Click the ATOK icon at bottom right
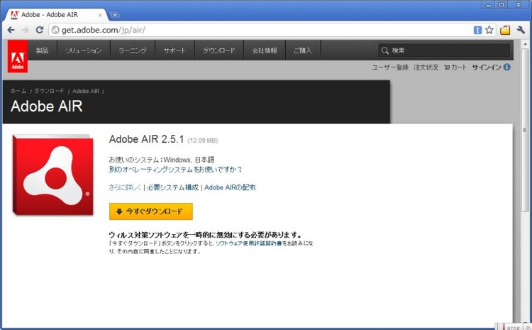The image size is (532, 330). point(513,327)
